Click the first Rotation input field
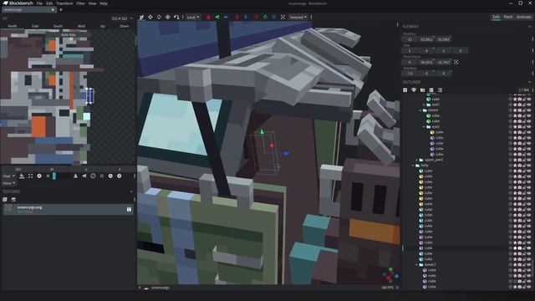535x301 pixels. [410, 74]
